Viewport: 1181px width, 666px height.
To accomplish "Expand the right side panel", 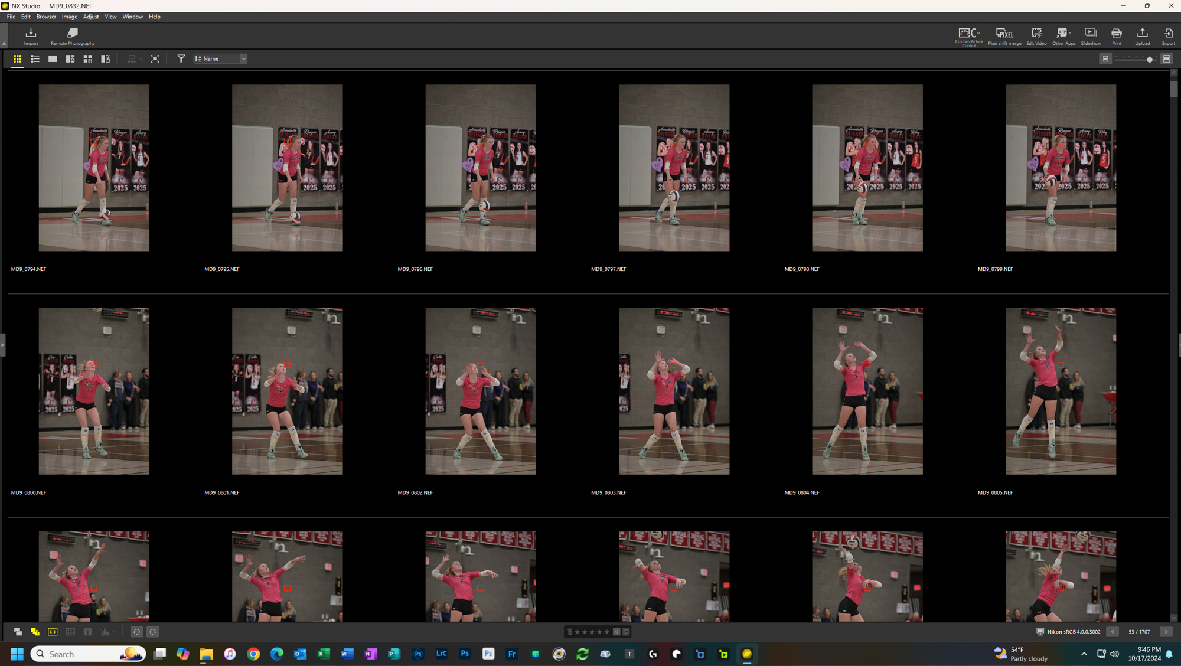I will [1179, 345].
